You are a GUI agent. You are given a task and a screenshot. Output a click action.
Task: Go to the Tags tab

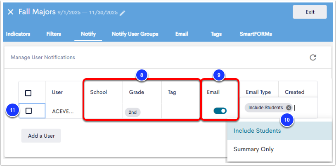(x=216, y=34)
